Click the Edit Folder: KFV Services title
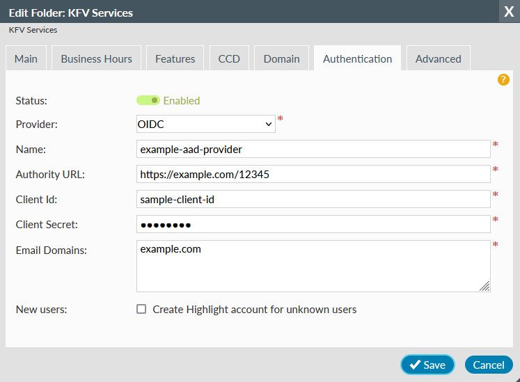The image size is (520, 382). (70, 13)
